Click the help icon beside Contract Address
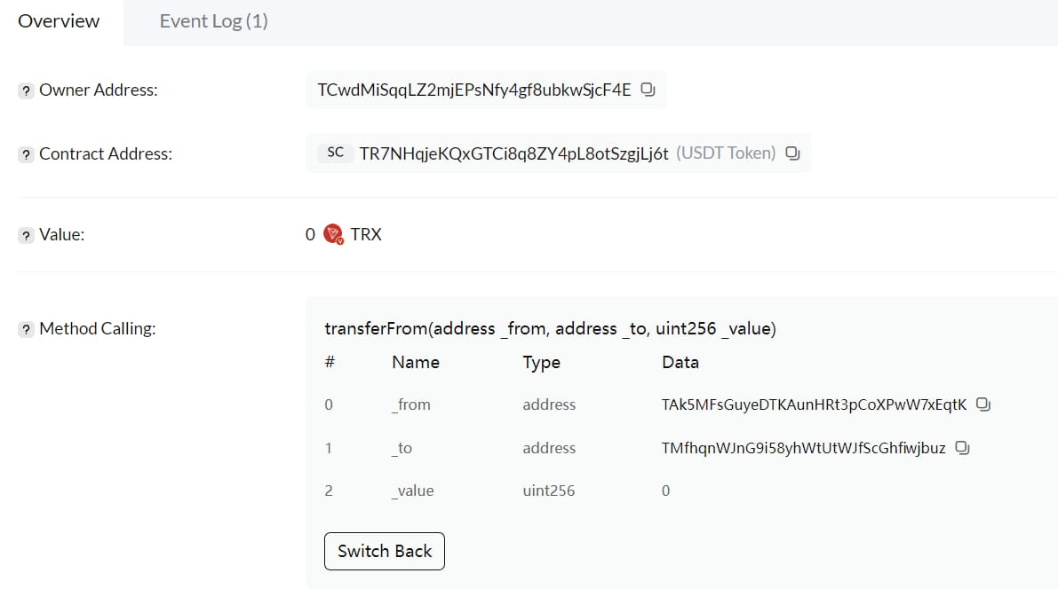This screenshot has height=589, width=1058. click(x=27, y=154)
